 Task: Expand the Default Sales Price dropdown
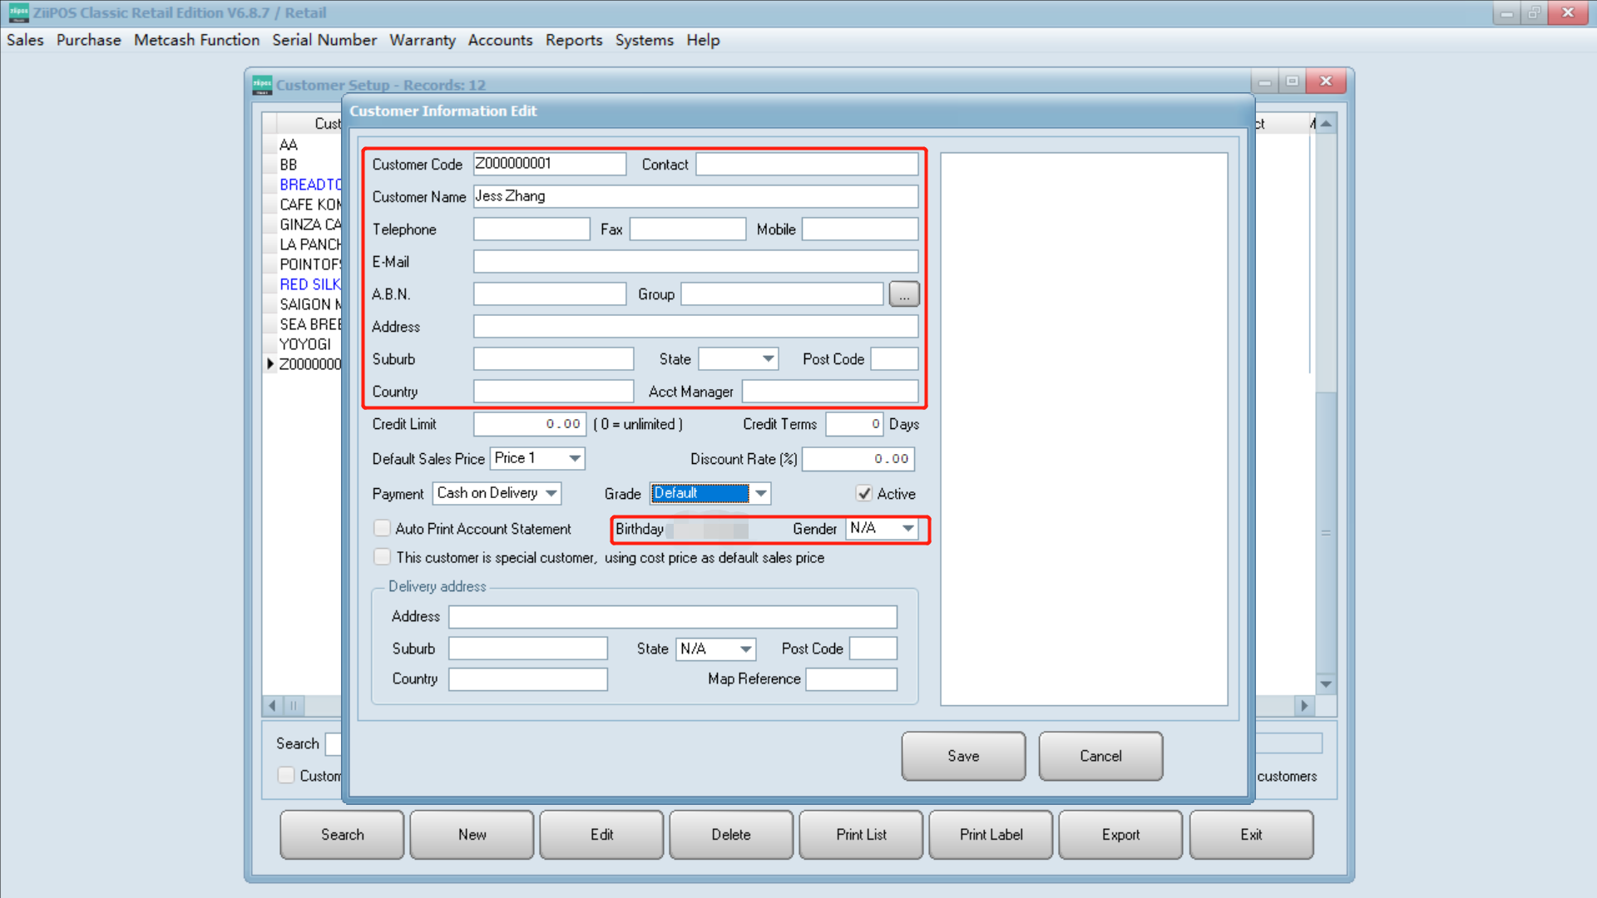pyautogui.click(x=572, y=458)
